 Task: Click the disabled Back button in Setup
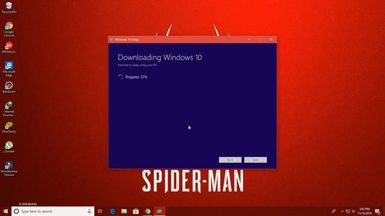pyautogui.click(x=230, y=160)
